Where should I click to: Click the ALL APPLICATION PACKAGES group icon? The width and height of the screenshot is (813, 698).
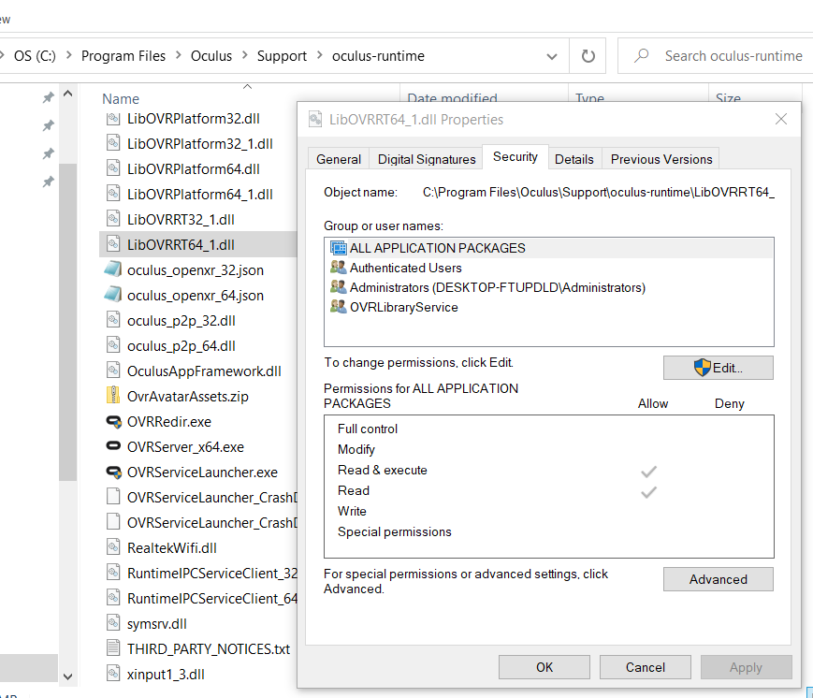339,248
